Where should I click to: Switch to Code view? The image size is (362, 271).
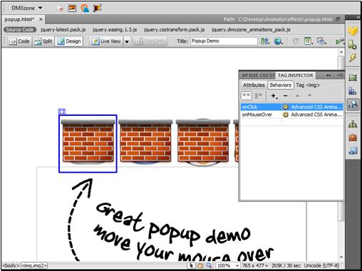pyautogui.click(x=19, y=41)
